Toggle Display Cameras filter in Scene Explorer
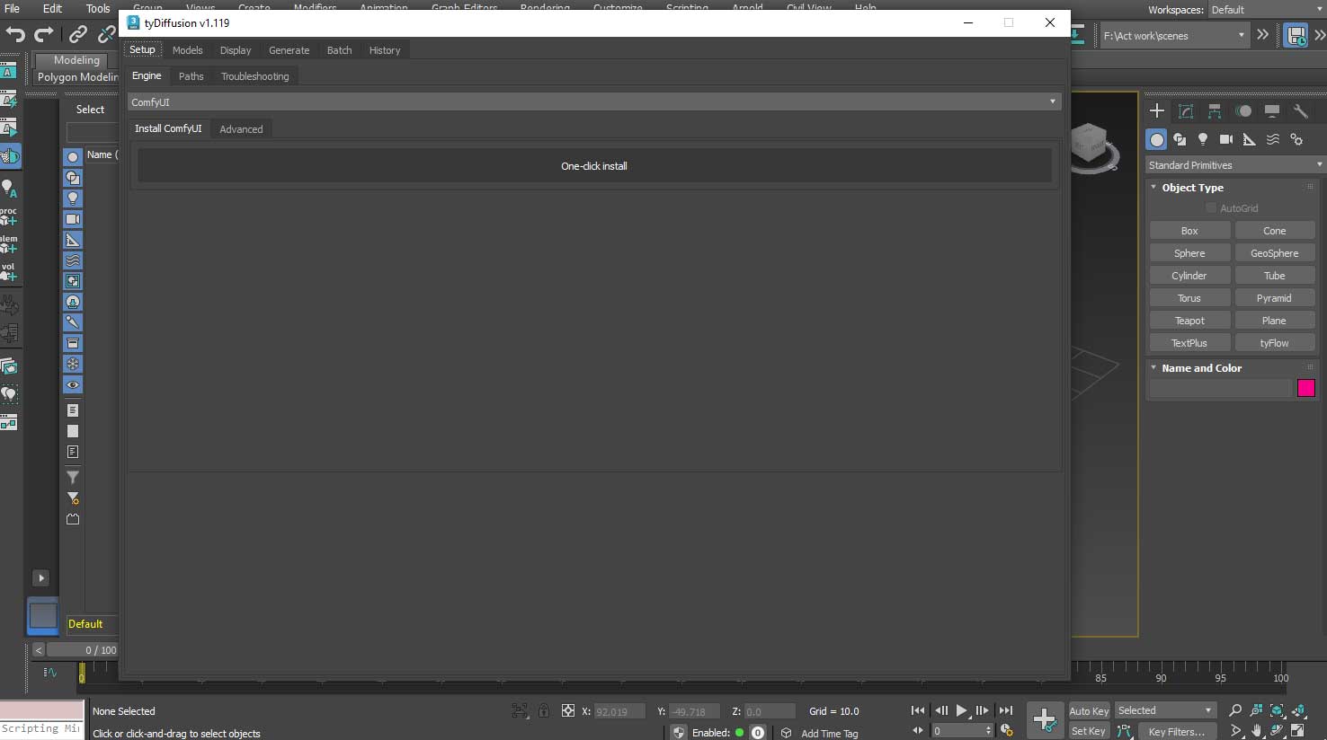 pyautogui.click(x=73, y=219)
